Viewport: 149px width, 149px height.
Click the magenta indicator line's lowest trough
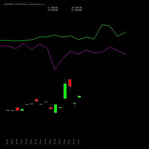(55, 69)
